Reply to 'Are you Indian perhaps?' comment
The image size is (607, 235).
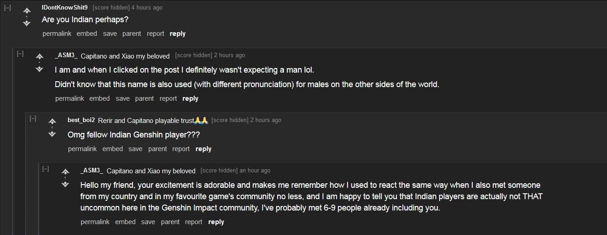click(177, 34)
